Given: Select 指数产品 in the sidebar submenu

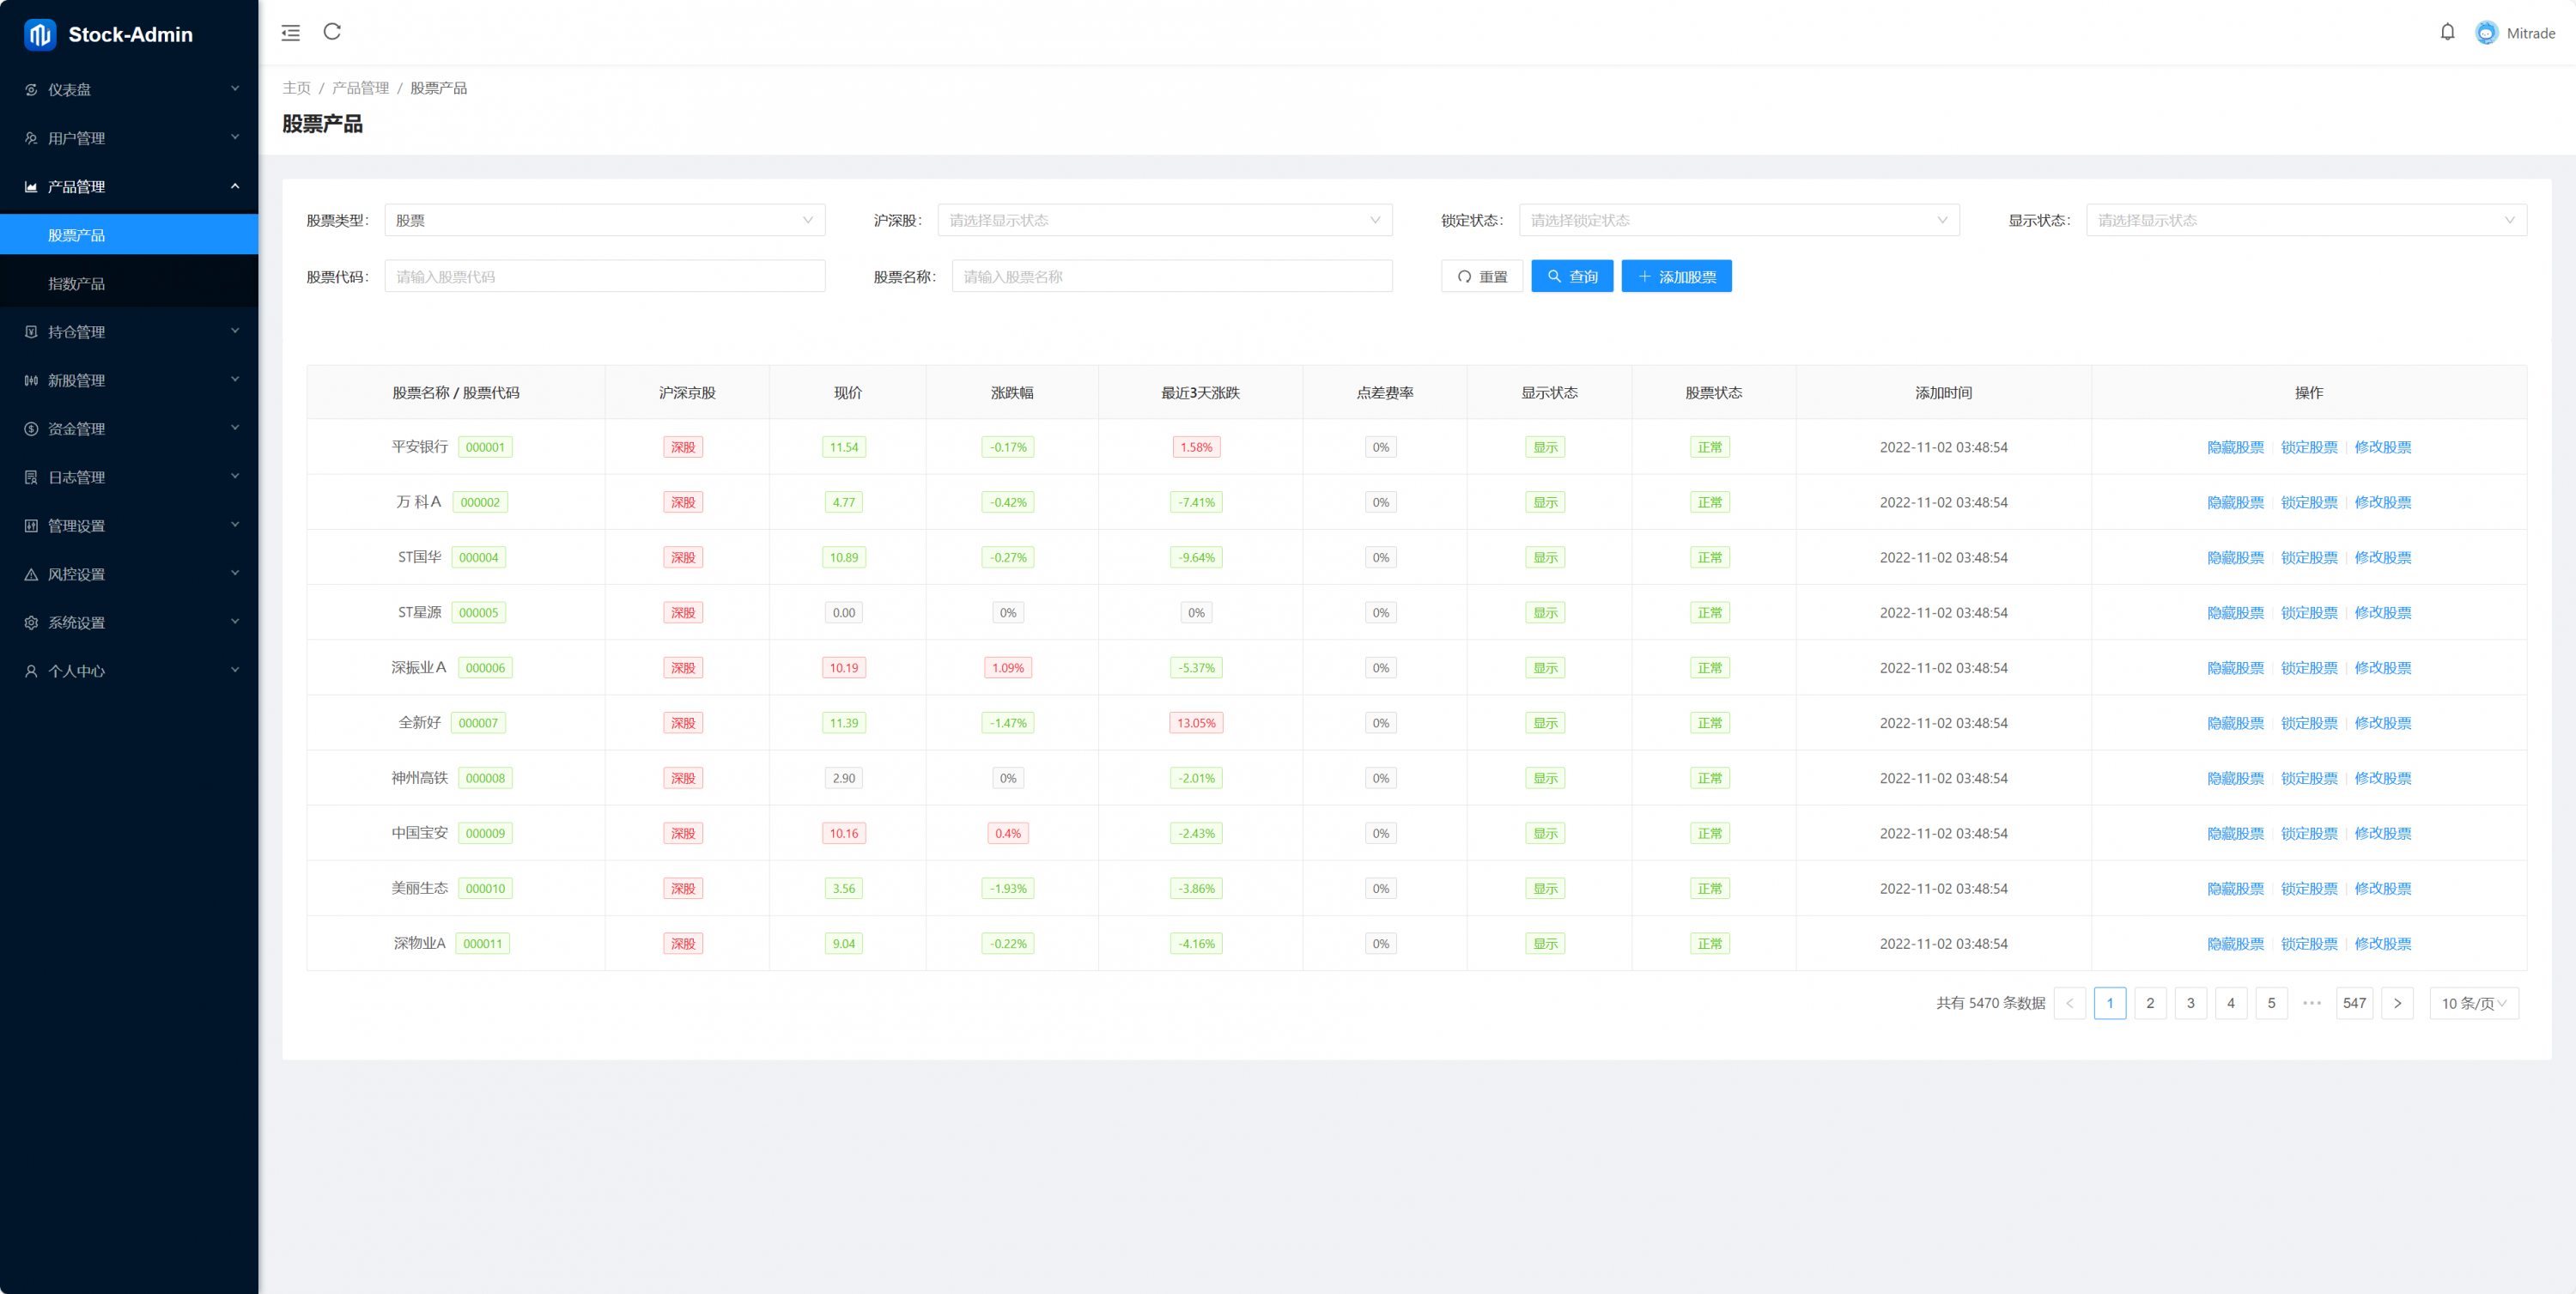Looking at the screenshot, I should (x=77, y=284).
